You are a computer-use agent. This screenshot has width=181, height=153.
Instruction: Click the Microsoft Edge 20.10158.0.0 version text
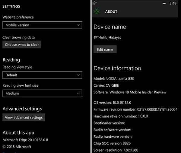25,140
